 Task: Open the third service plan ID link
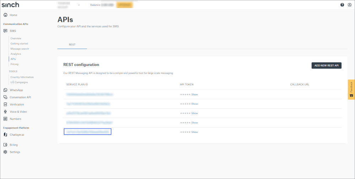88,113
